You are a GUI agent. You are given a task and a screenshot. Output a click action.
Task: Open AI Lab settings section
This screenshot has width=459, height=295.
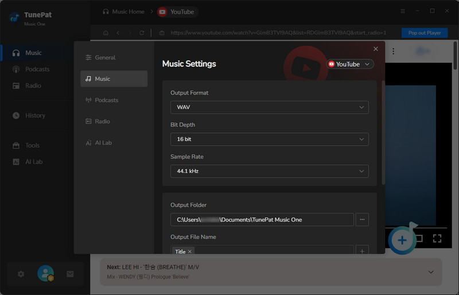[x=103, y=142]
